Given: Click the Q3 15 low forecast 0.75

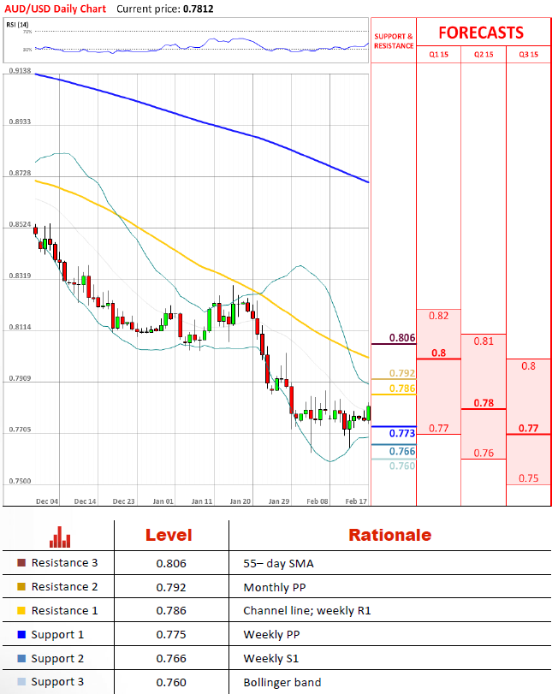Looking at the screenshot, I should (x=528, y=478).
